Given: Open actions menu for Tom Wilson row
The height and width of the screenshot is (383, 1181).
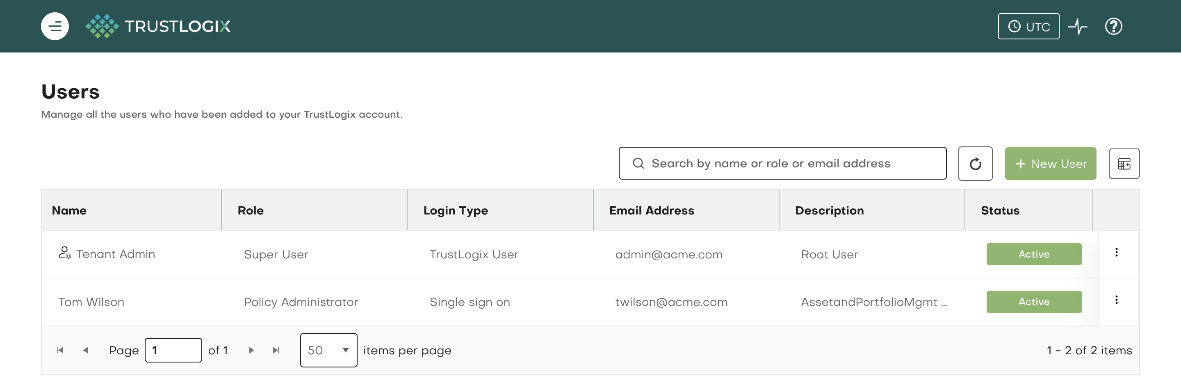Looking at the screenshot, I should point(1116,300).
